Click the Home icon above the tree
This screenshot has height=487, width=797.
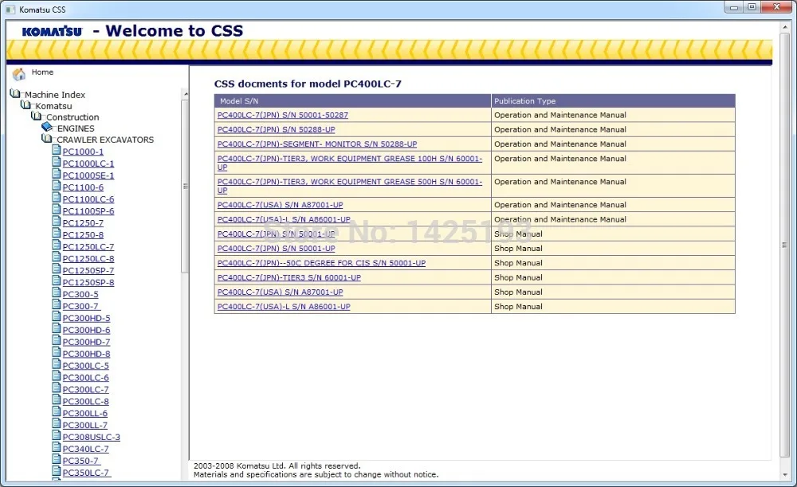coord(18,72)
